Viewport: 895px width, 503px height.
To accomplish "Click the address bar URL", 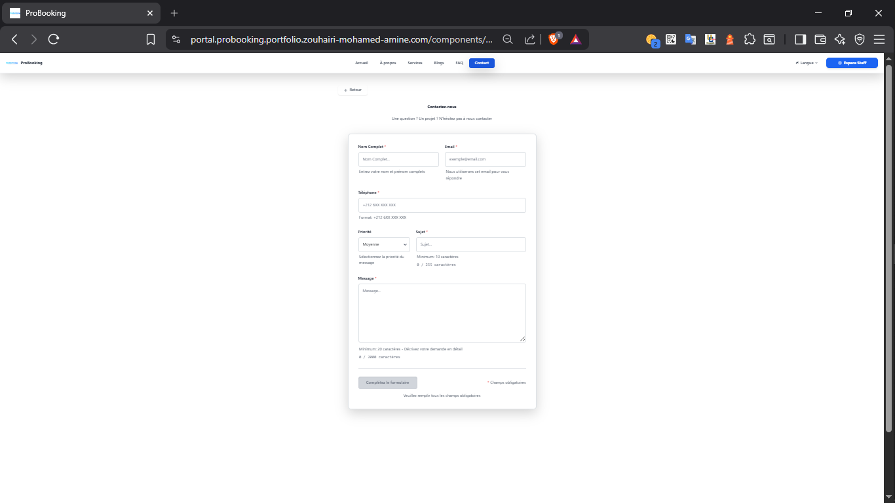I will coord(341,39).
